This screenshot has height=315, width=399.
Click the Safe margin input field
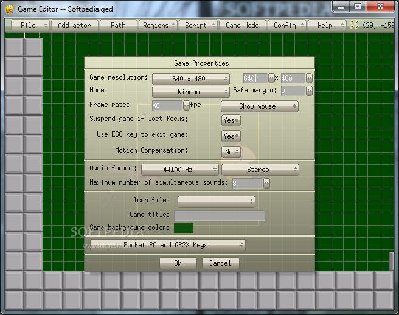click(293, 91)
